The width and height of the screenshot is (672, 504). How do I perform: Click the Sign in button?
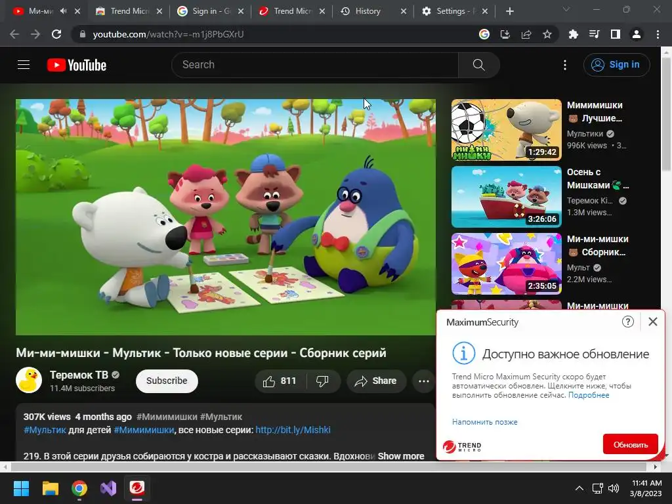pos(616,65)
